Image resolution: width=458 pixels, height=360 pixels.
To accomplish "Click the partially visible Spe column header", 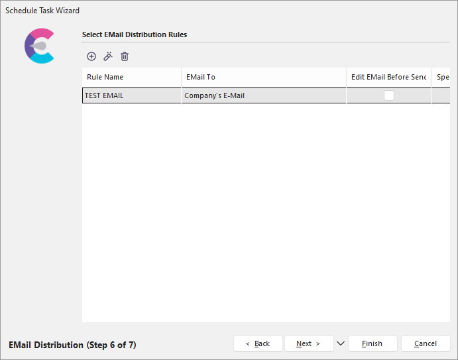I will point(442,77).
